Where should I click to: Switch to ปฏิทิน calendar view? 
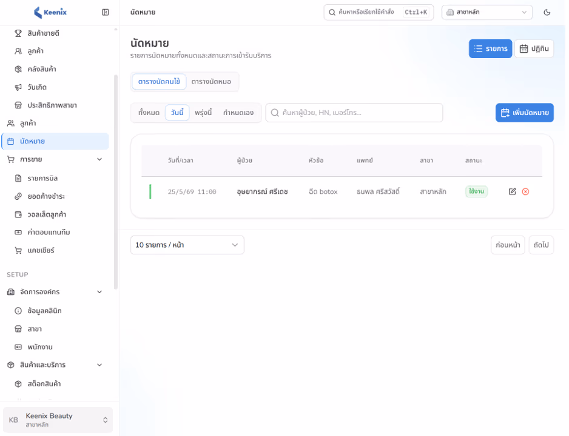point(534,48)
